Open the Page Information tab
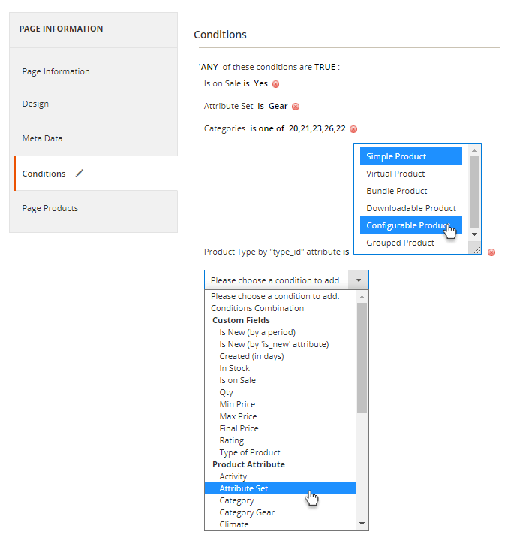This screenshot has height=541, width=514. (56, 71)
